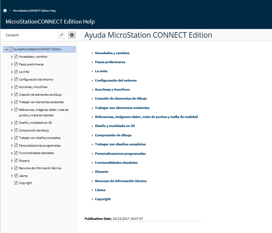This screenshot has width=272, height=233.
Task: Select MicroStationCONNECT Edition Help breadcrumb item
Action: [x=34, y=11]
